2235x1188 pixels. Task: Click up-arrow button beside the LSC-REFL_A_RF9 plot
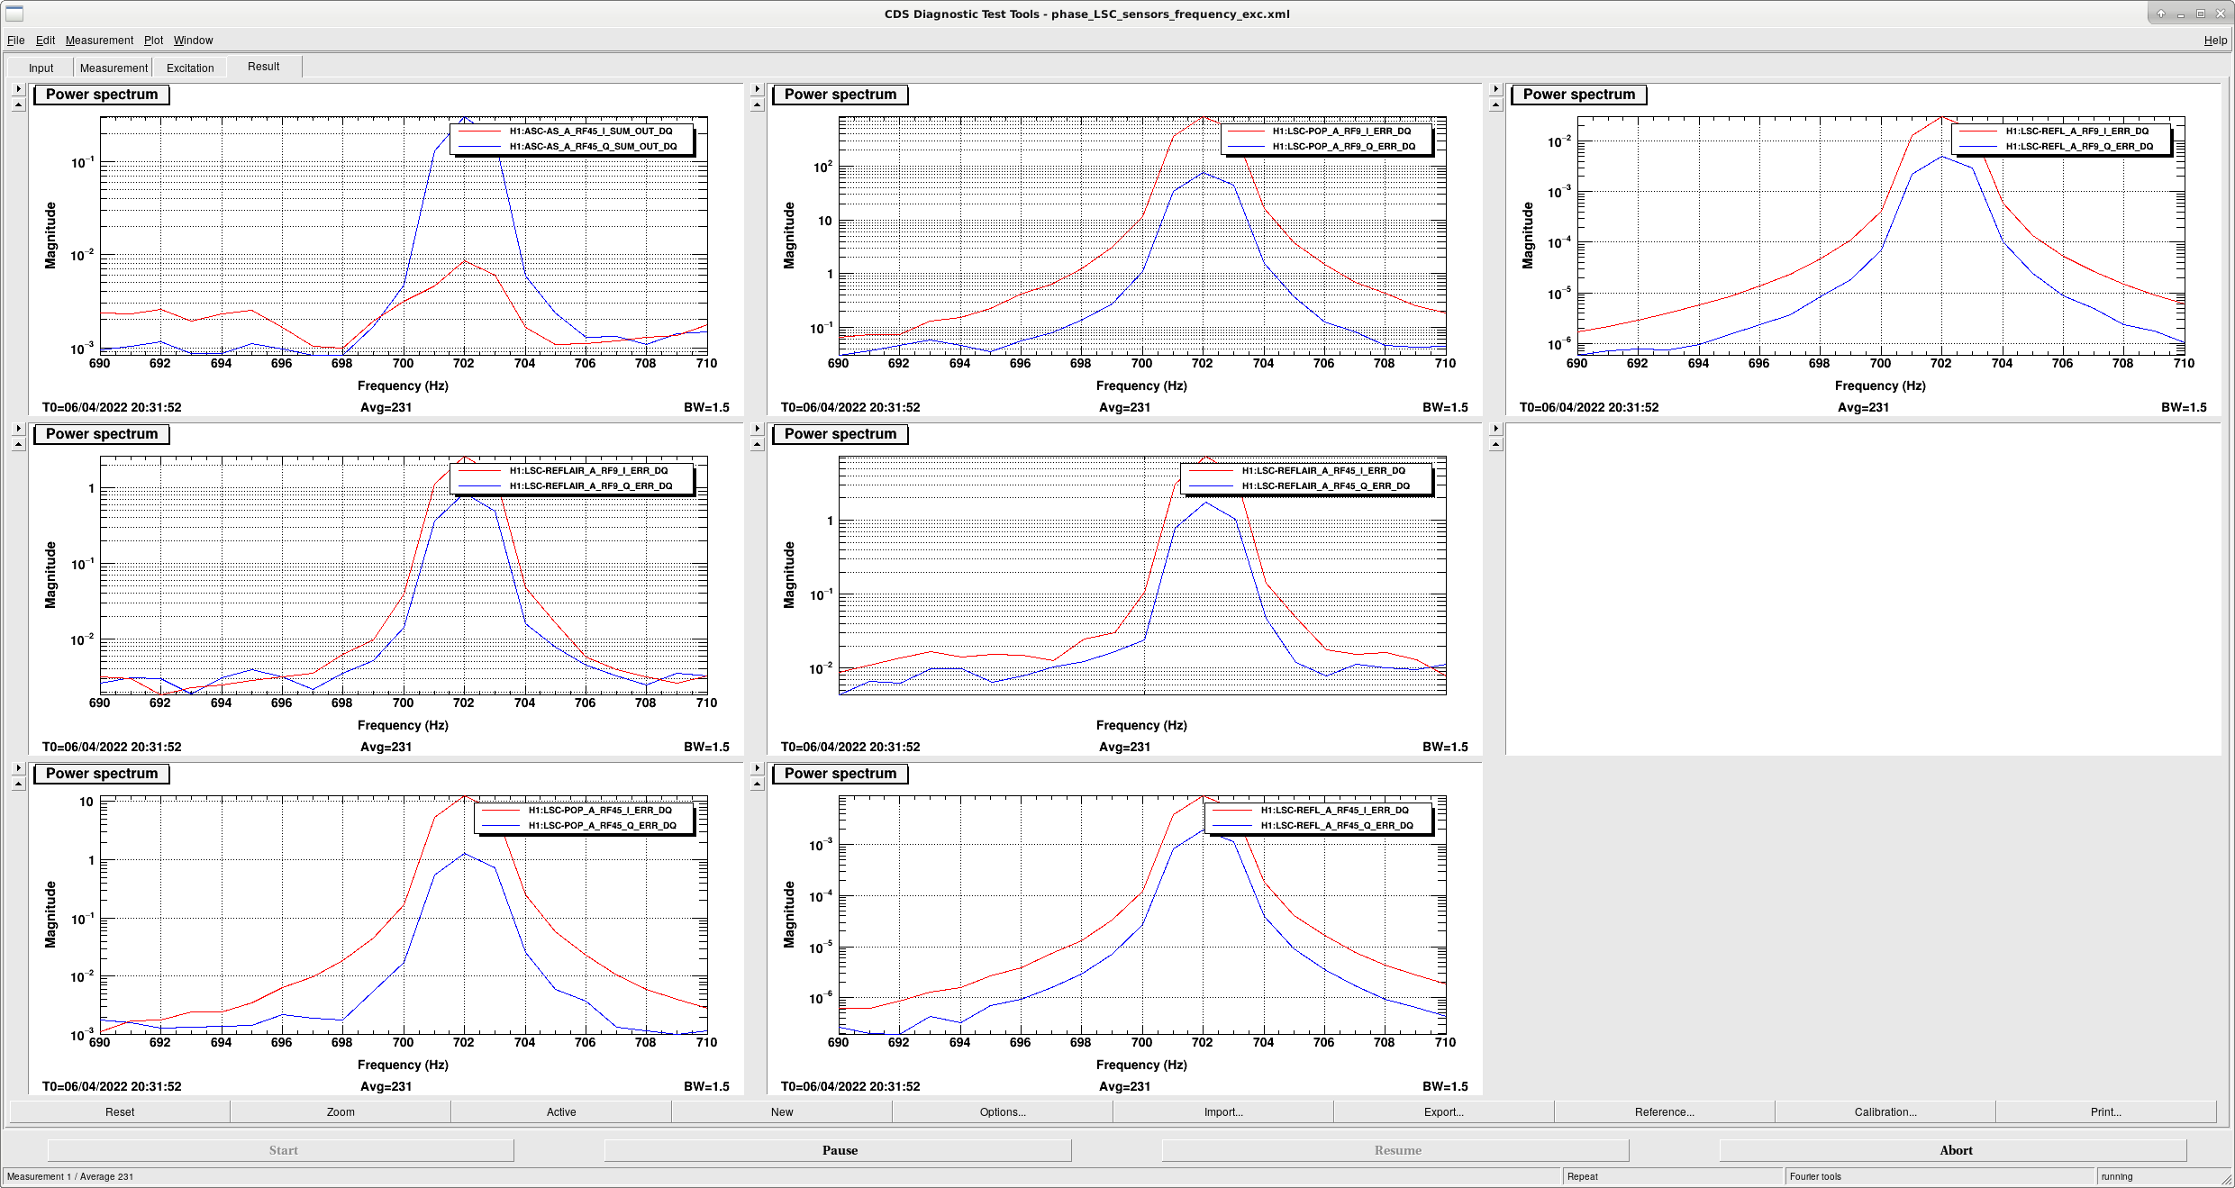click(x=1495, y=105)
